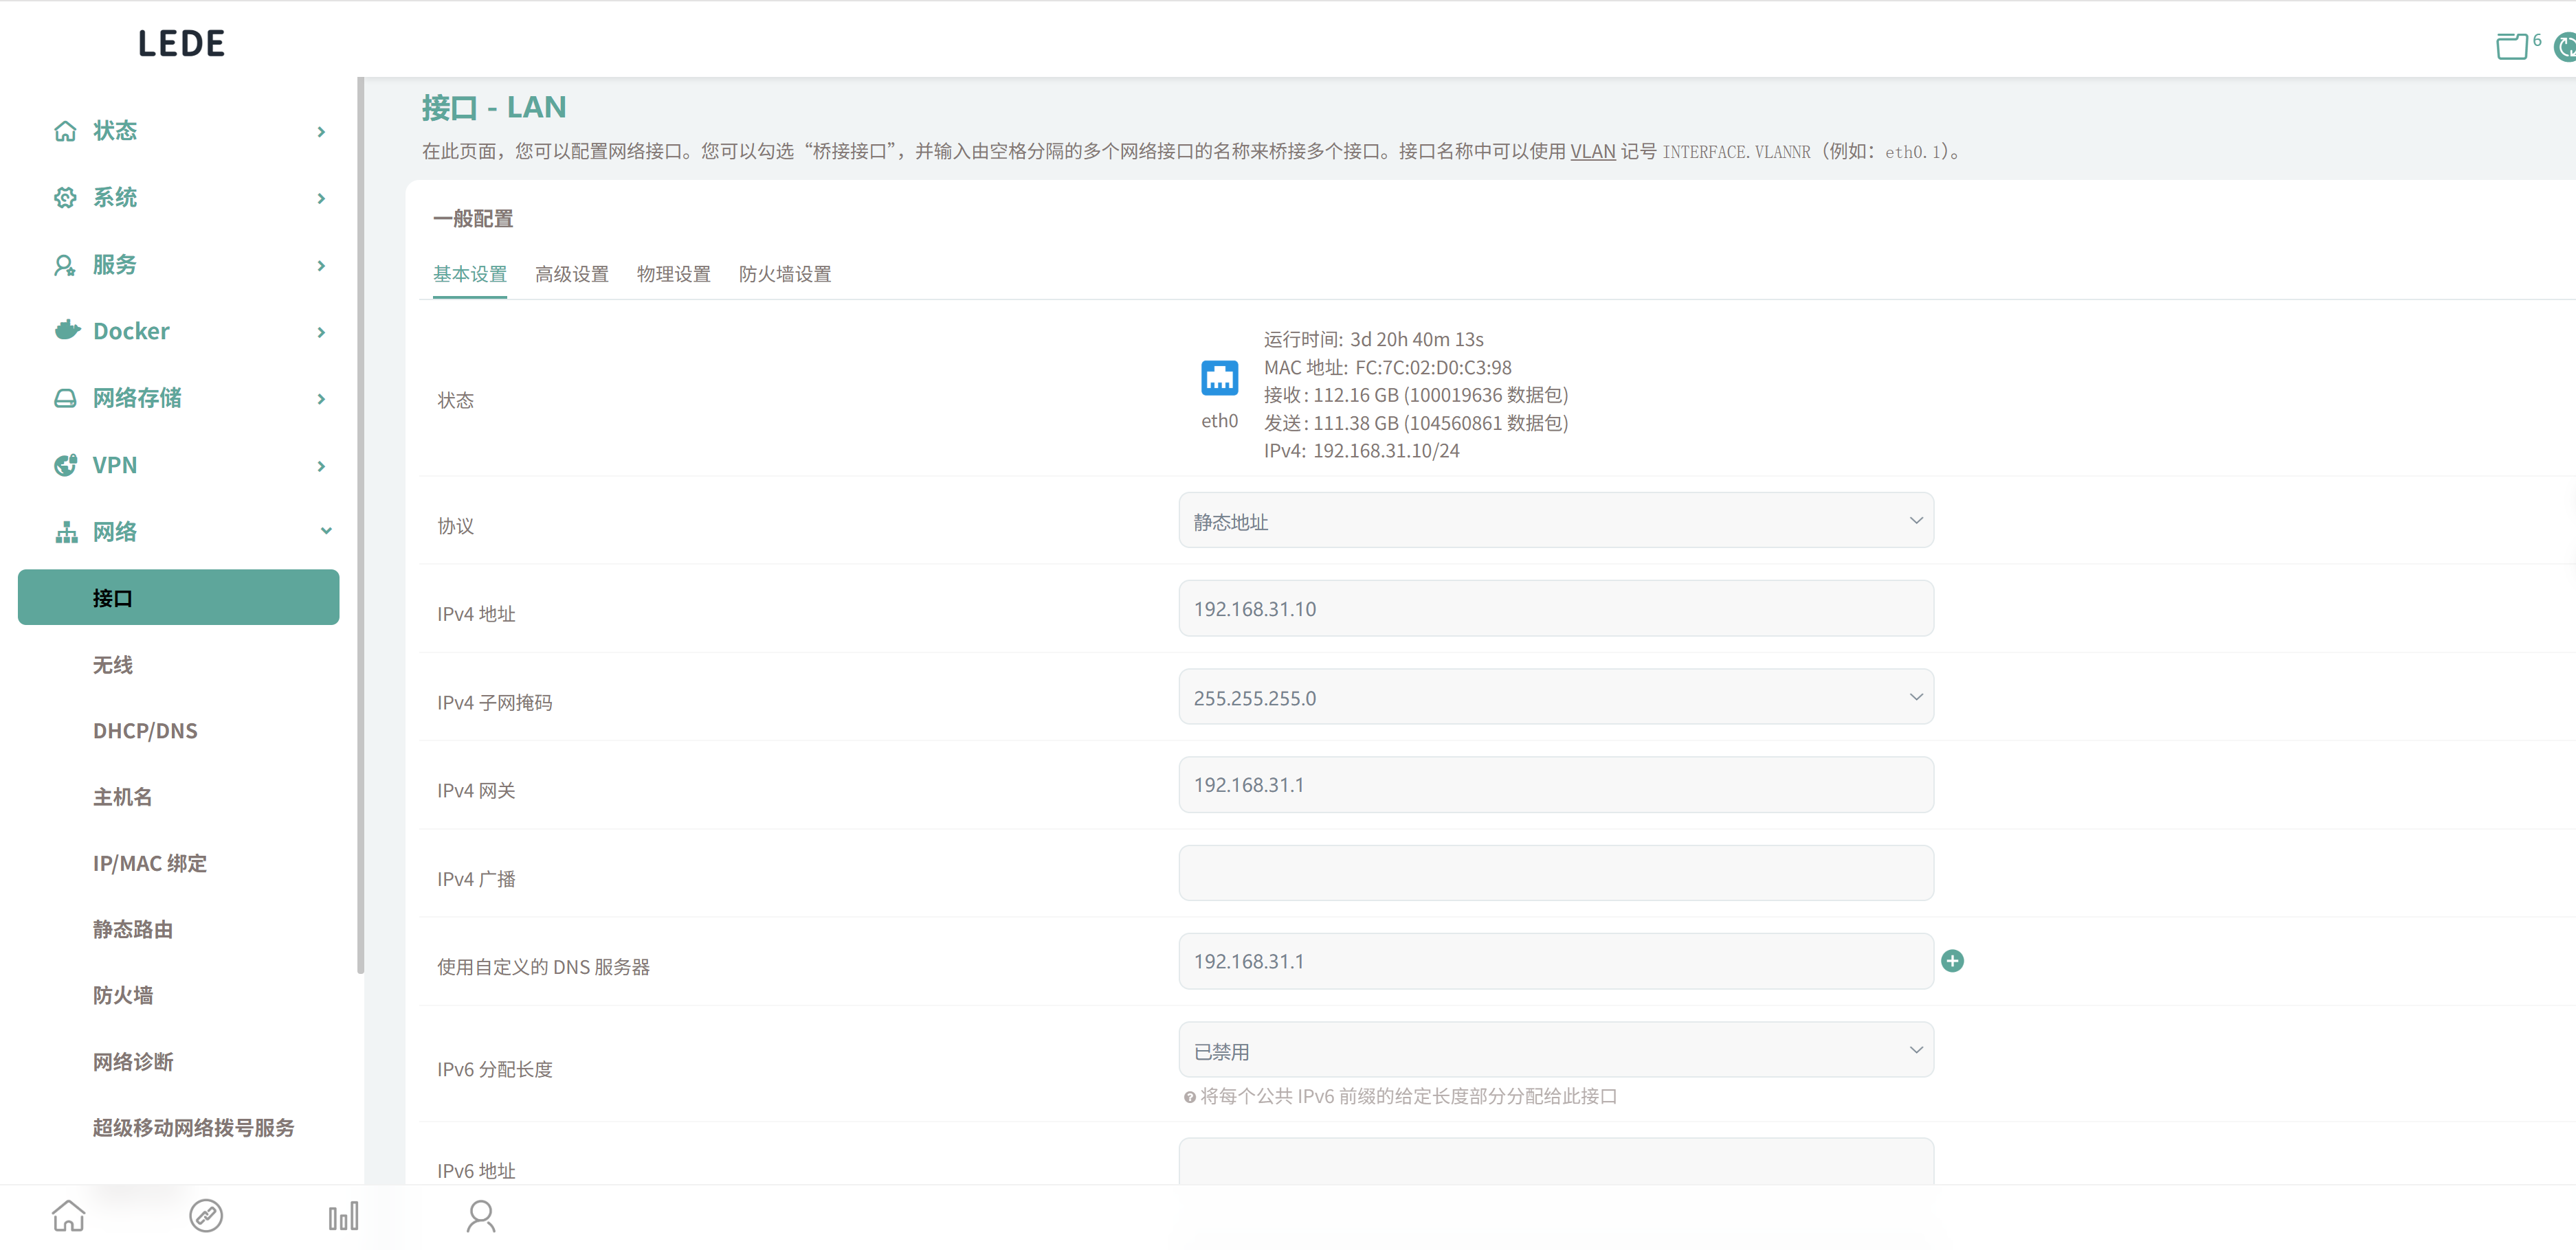Open the IPv4 子网掩码 dropdown
This screenshot has width=2576, height=1250.
tap(1555, 697)
